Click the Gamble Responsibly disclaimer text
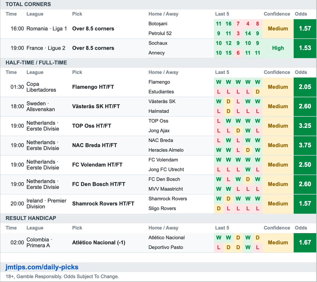 tap(62, 276)
